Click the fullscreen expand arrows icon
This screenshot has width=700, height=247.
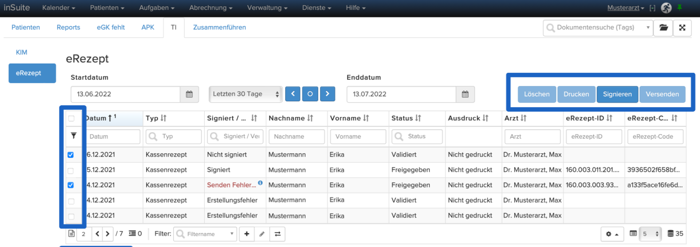point(682,27)
